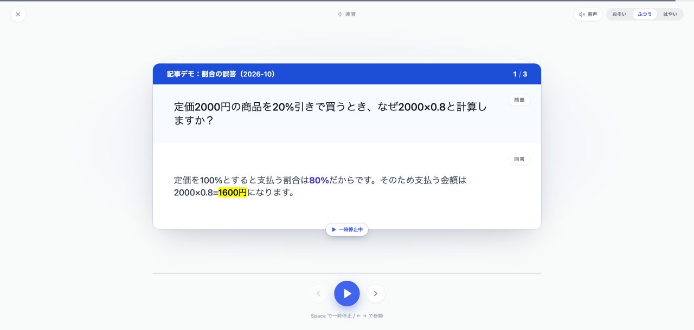
Task: Click the highlighted 1600円 text
Action: [233, 193]
